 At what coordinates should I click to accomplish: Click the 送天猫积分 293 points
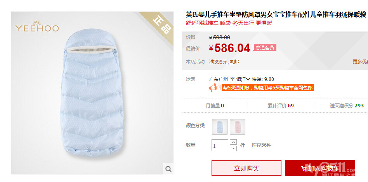tap(347, 105)
